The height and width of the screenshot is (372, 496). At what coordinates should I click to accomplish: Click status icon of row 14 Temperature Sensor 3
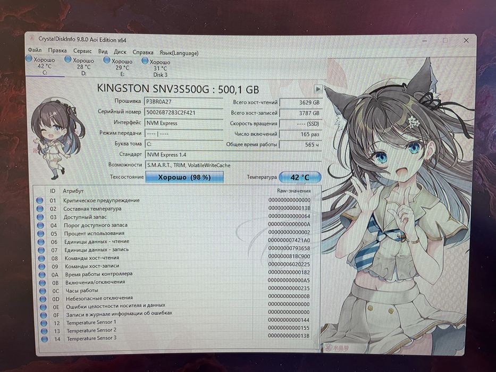coord(45,339)
